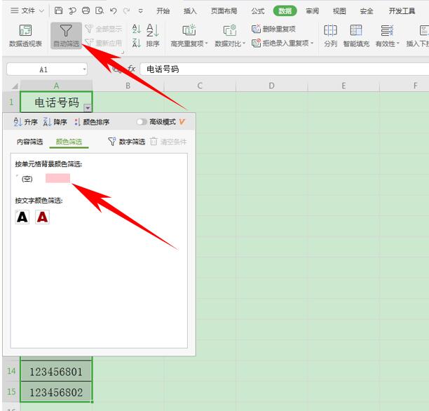
Task: Expand the Name Box A1 dropdown arrow
Action: [x=84, y=69]
